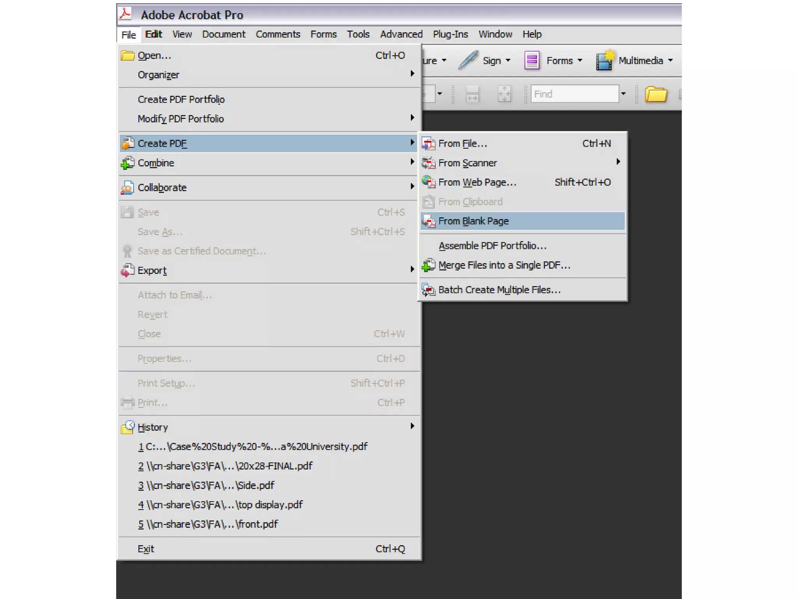Click the fit width page icon
The width and height of the screenshot is (798, 599).
[x=472, y=94]
